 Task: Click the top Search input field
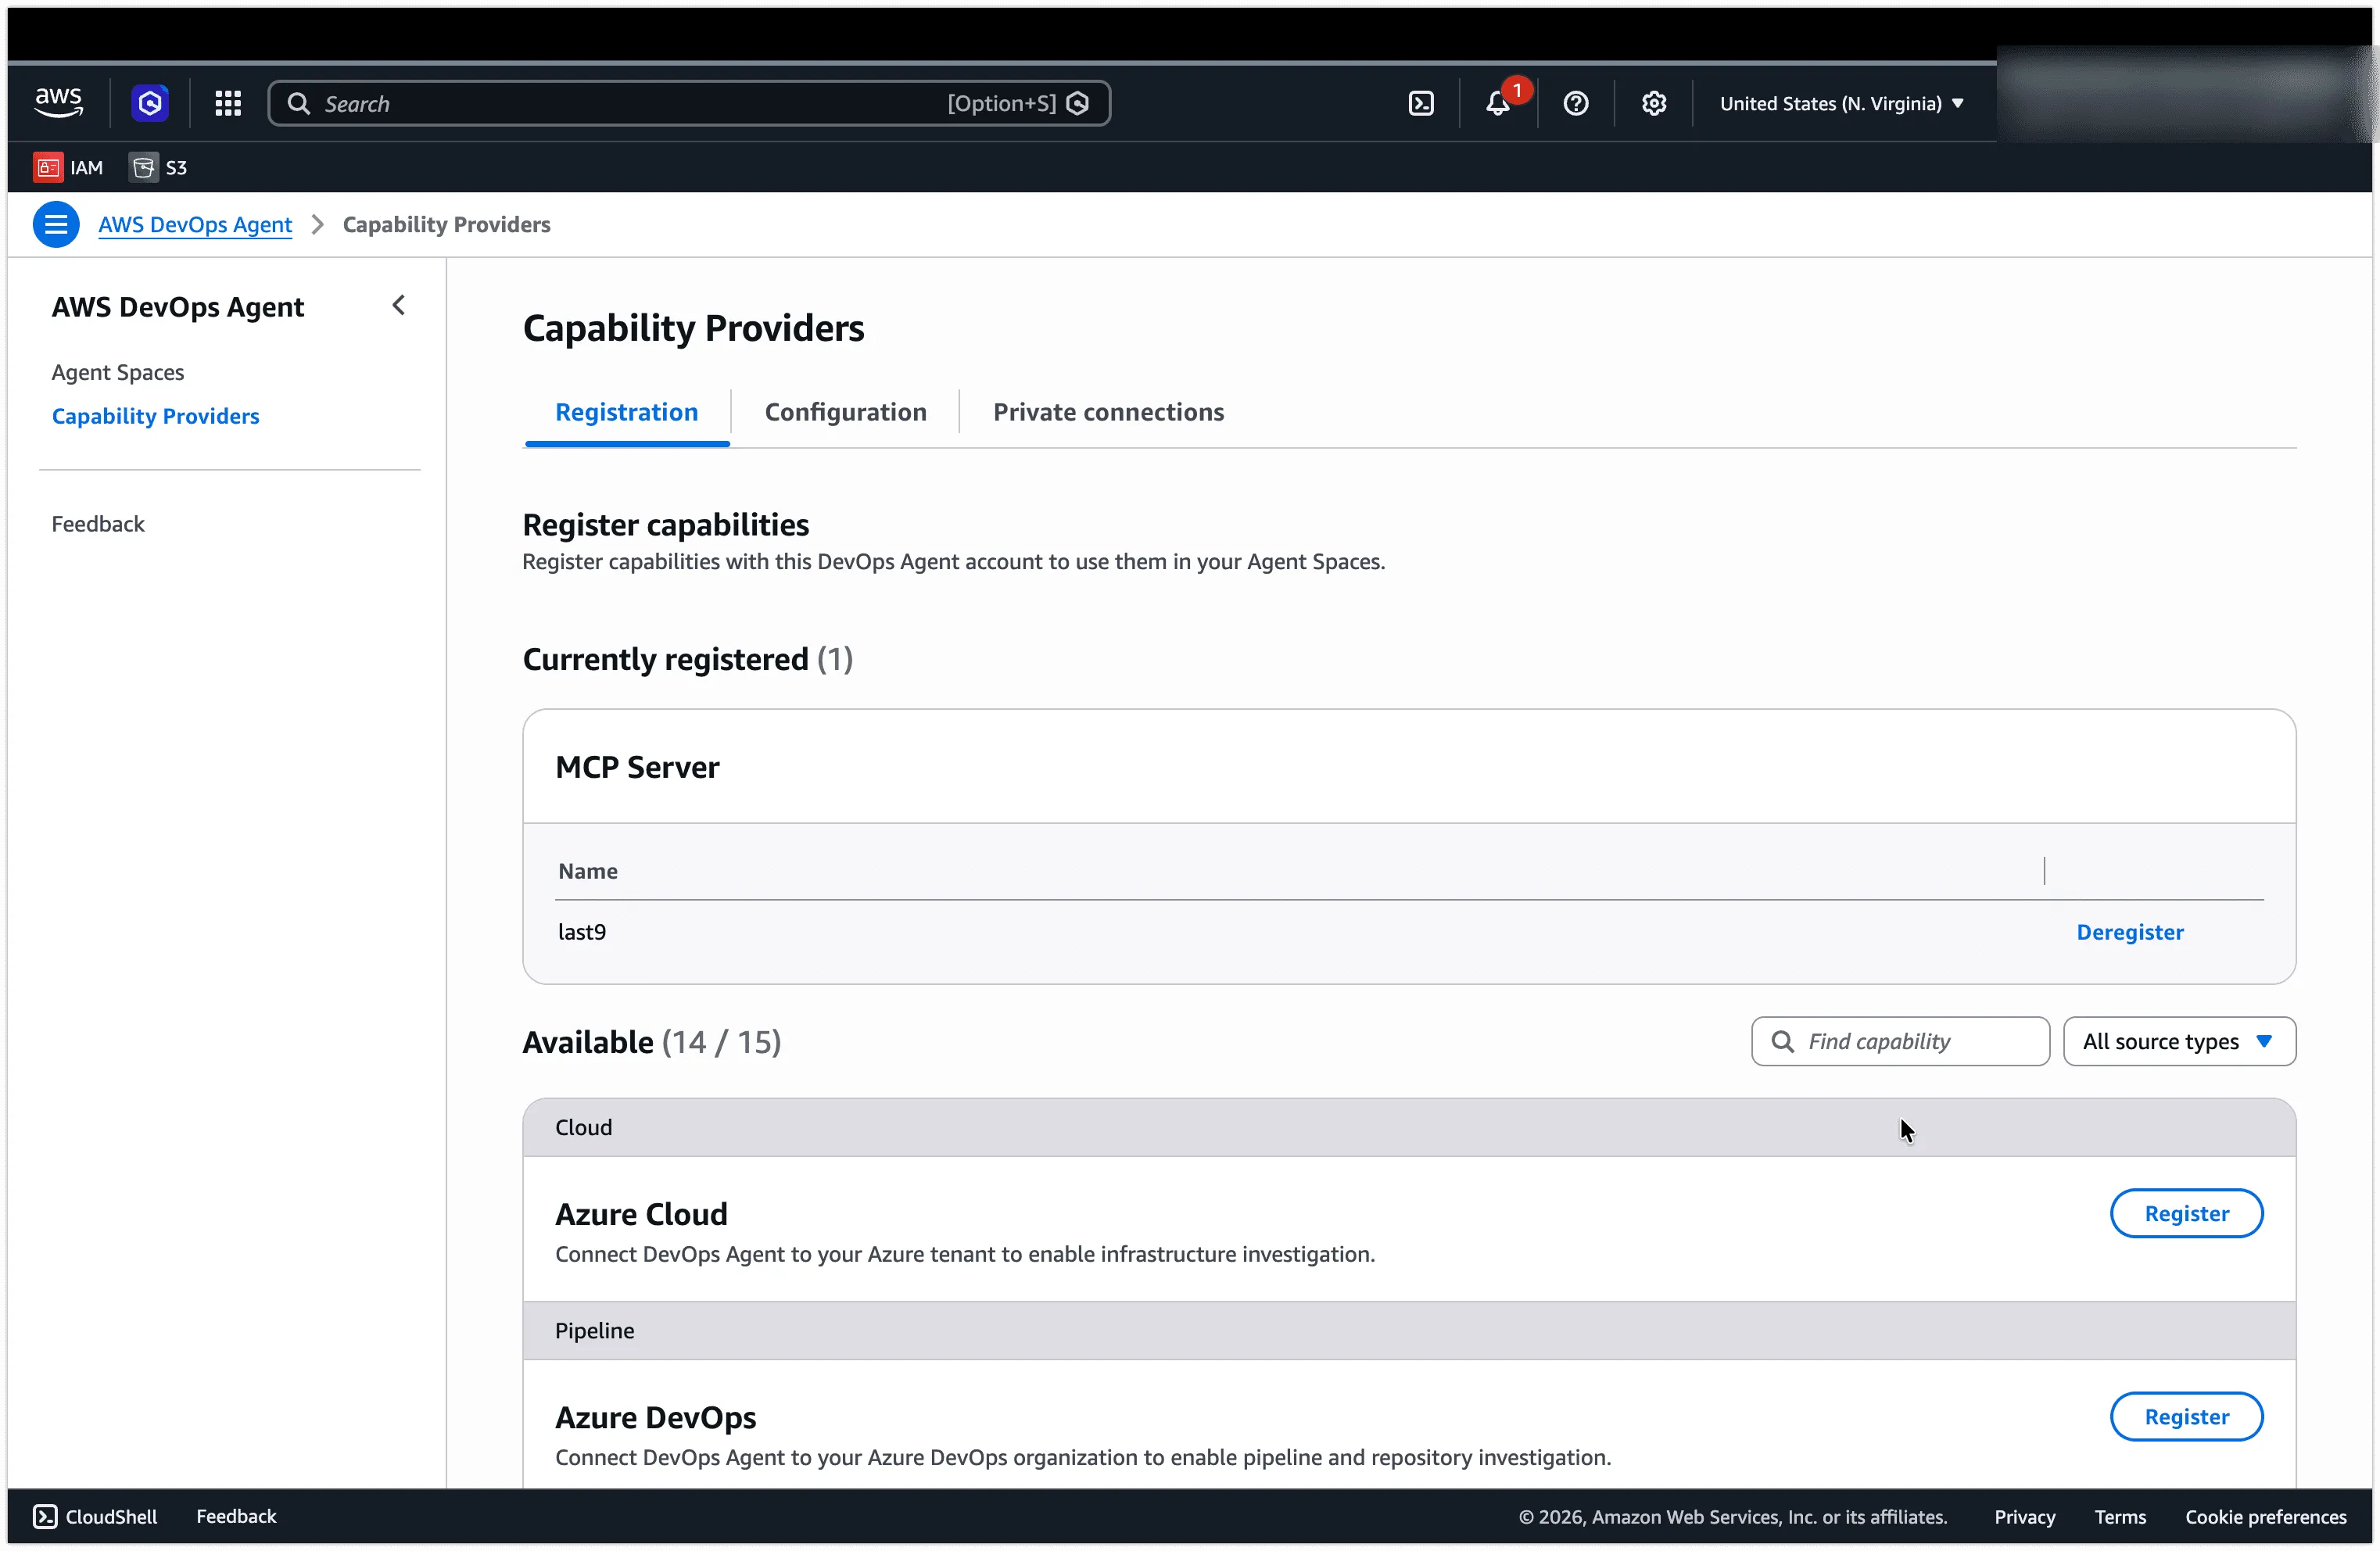(x=689, y=103)
